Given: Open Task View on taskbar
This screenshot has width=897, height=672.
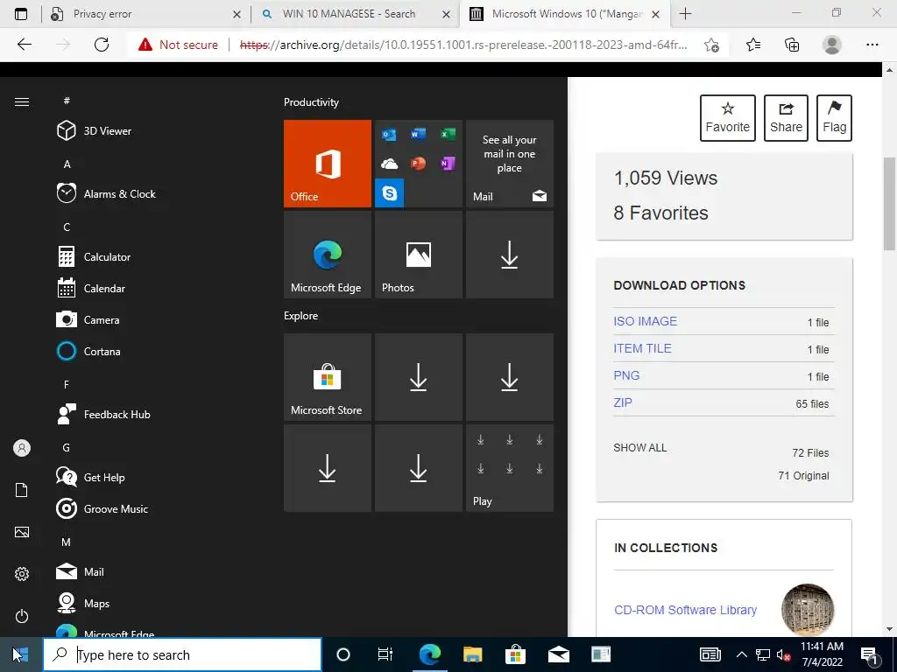Looking at the screenshot, I should (x=385, y=654).
